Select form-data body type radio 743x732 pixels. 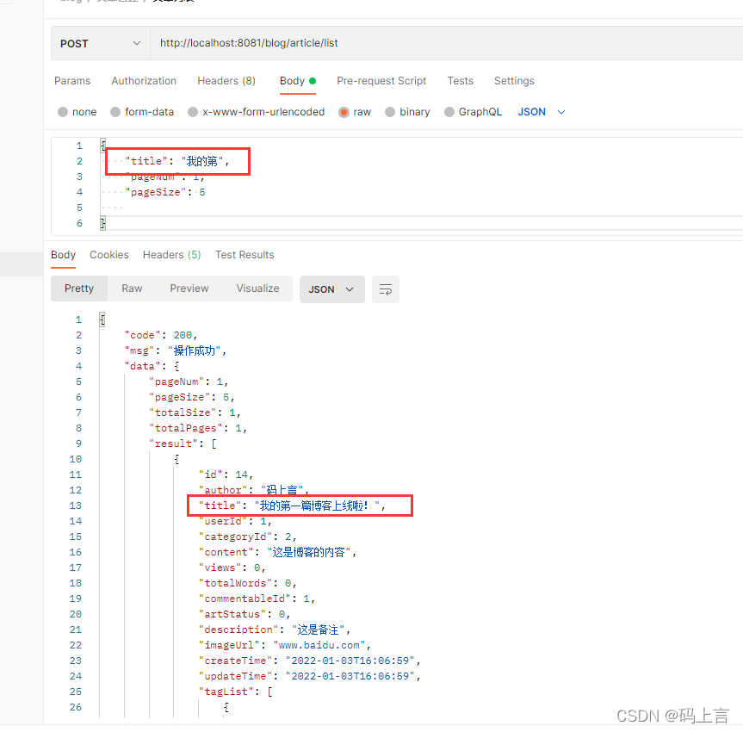(115, 112)
